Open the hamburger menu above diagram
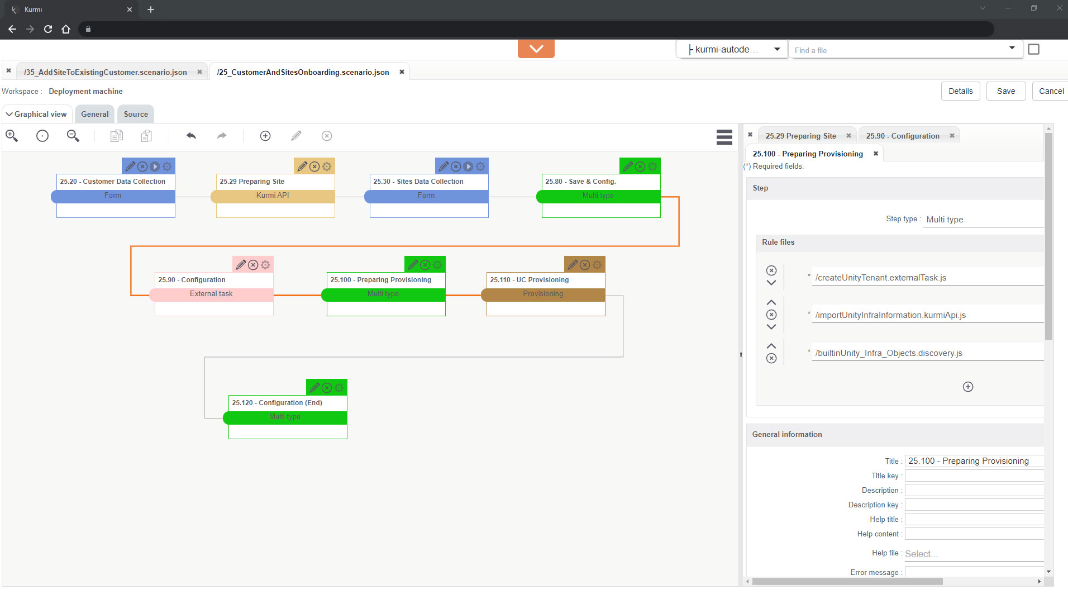 pyautogui.click(x=724, y=137)
